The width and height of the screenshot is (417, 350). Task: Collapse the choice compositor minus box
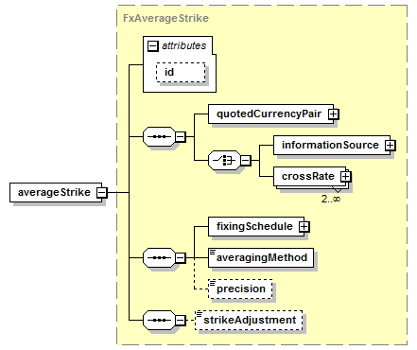click(246, 161)
